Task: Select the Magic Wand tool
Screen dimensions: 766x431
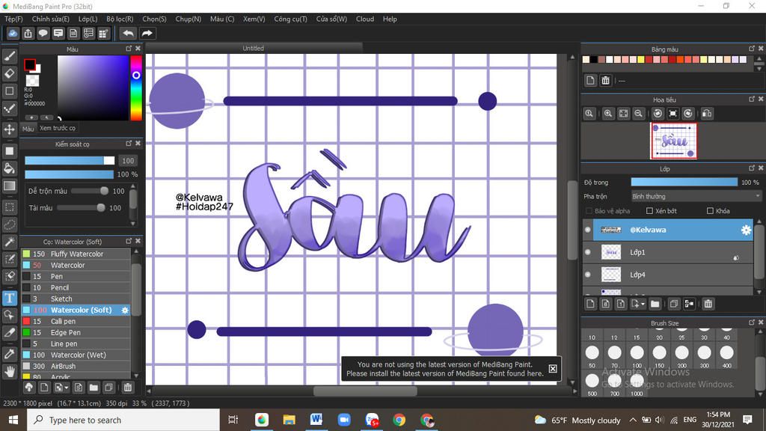Action: tap(9, 242)
